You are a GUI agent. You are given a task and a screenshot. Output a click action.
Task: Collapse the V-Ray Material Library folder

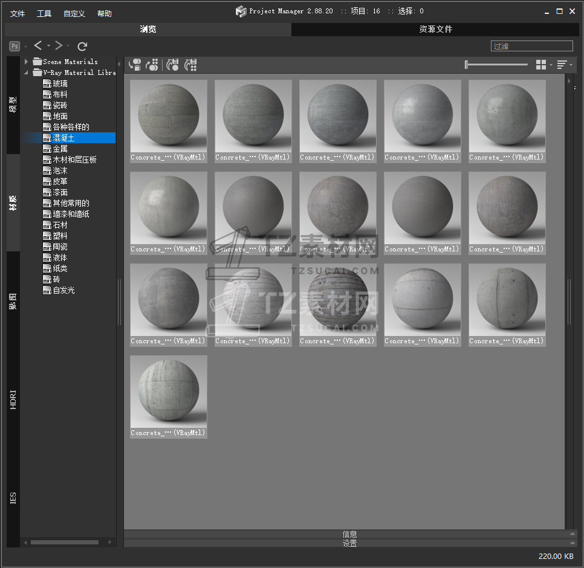coord(27,73)
